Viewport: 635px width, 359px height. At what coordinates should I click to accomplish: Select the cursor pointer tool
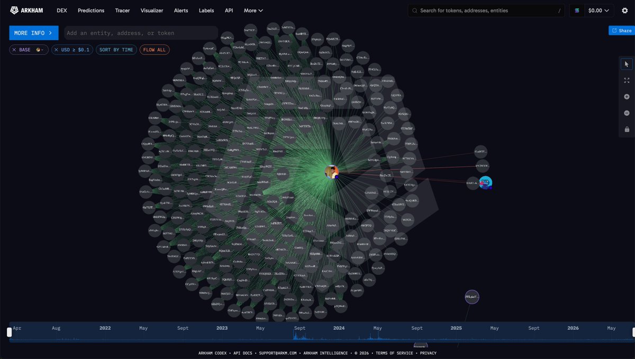click(627, 64)
